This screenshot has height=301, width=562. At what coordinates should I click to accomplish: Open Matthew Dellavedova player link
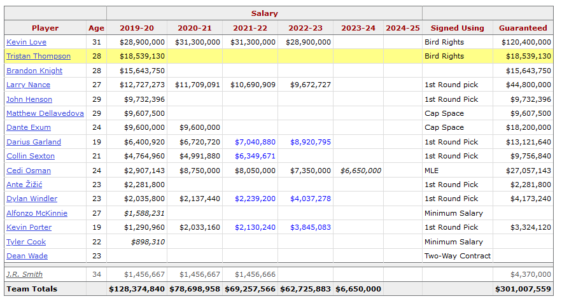[x=45, y=113]
